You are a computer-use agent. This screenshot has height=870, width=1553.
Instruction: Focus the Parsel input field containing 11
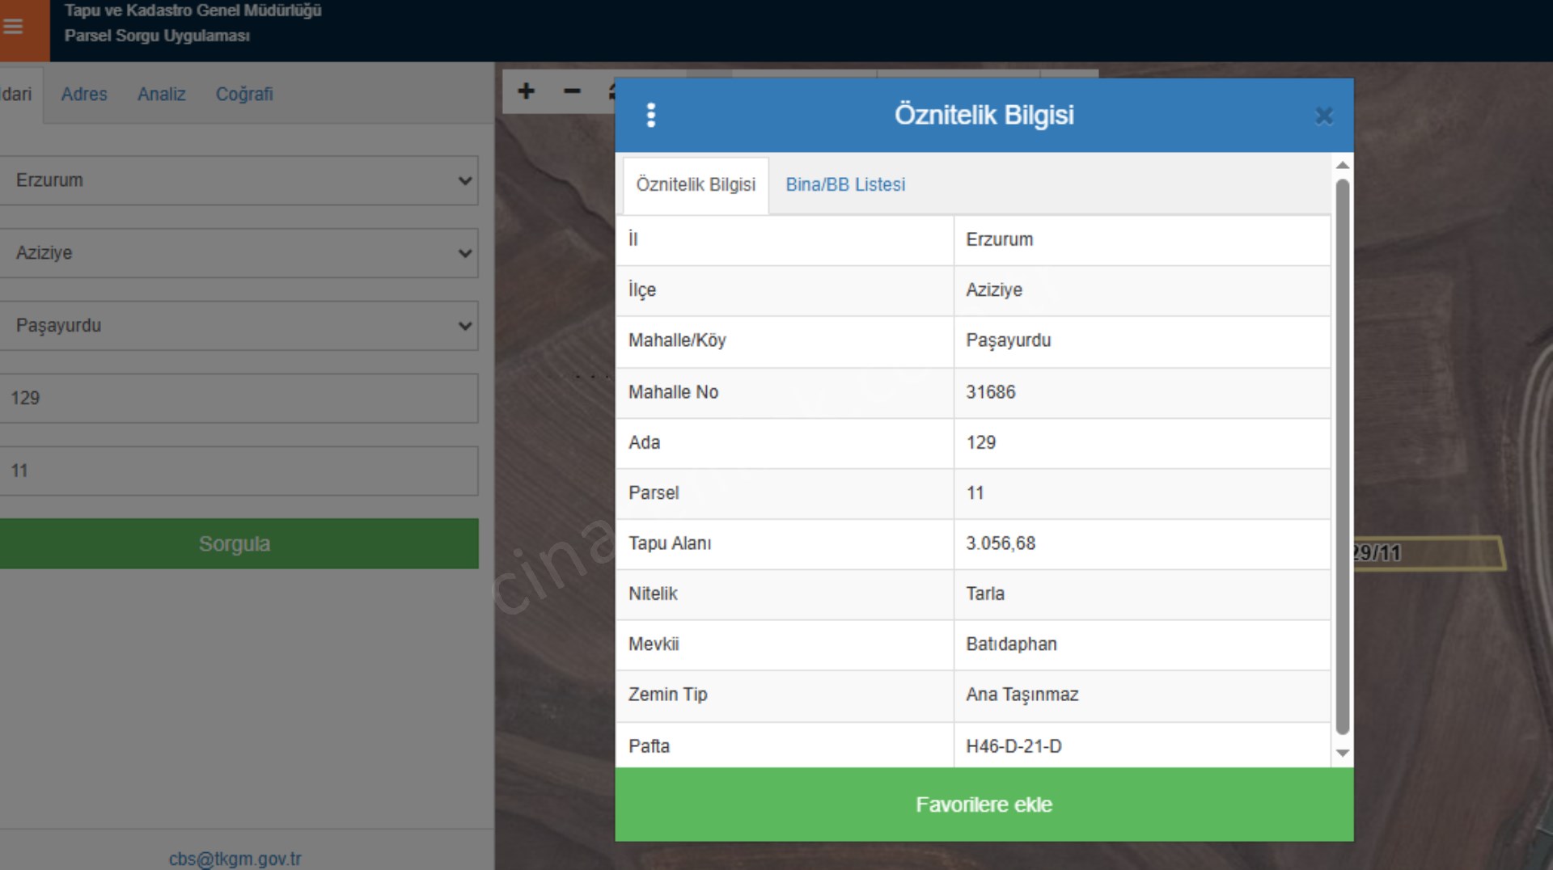coord(239,471)
